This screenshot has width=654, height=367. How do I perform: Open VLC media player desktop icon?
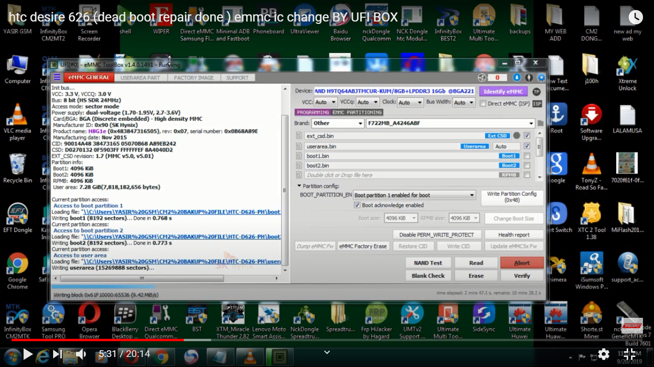point(18,121)
